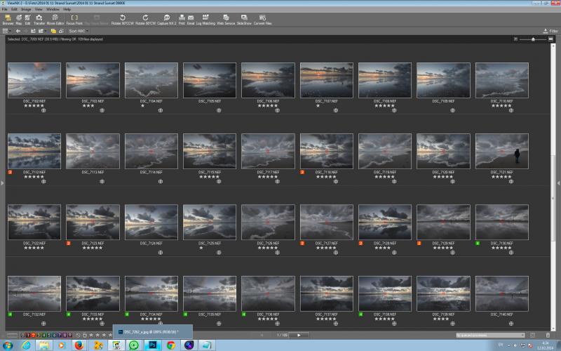Adjust the thumbnail size slider

point(533,39)
